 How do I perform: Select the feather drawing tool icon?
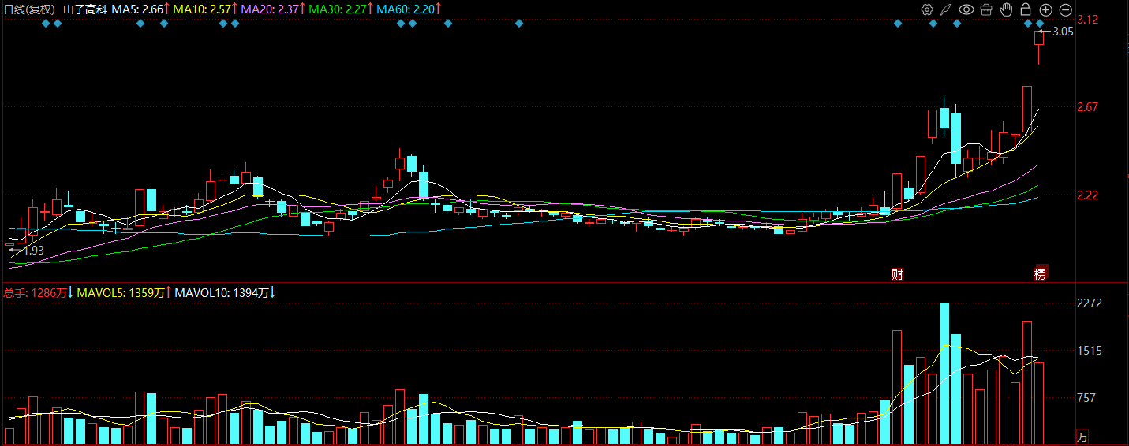point(946,9)
